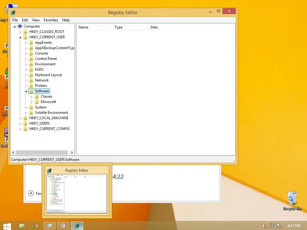Expand the HKEY_CLASSES_ROOT arrow

pos(20,32)
